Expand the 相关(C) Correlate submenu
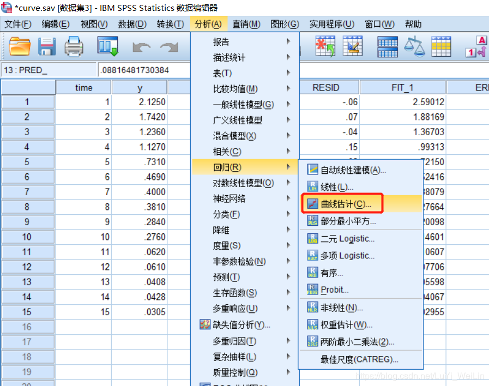This screenshot has width=489, height=386. coord(245,152)
